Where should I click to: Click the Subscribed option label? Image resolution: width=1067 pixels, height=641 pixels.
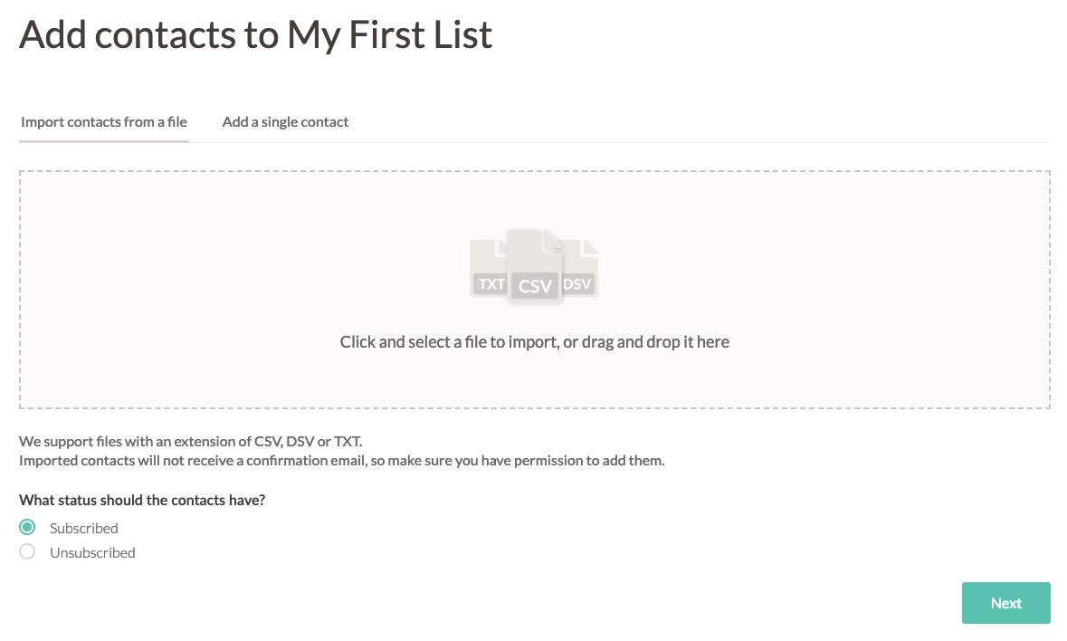[x=84, y=529]
